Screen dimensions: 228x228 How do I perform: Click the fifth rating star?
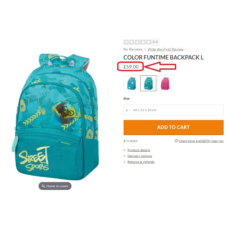click(x=148, y=42)
